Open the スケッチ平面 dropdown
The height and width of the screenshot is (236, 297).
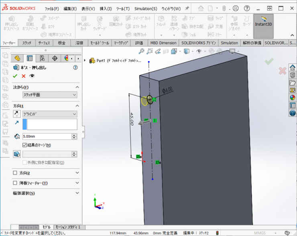50,95
